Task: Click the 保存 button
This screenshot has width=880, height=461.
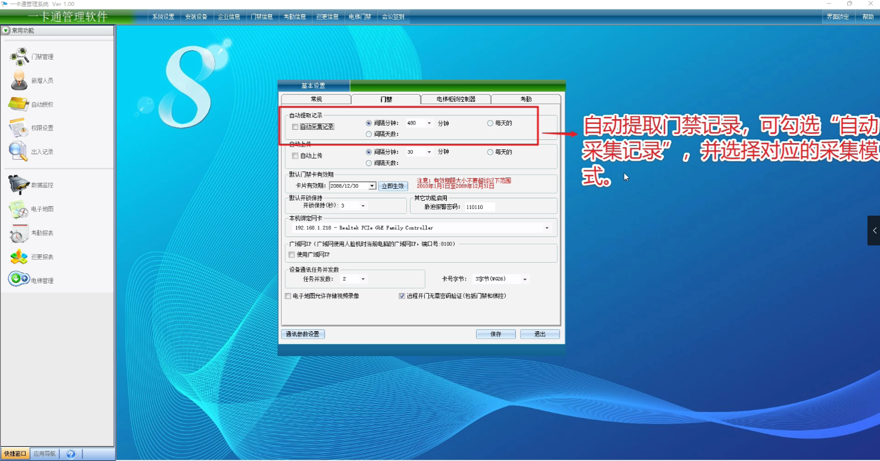Action: point(496,334)
